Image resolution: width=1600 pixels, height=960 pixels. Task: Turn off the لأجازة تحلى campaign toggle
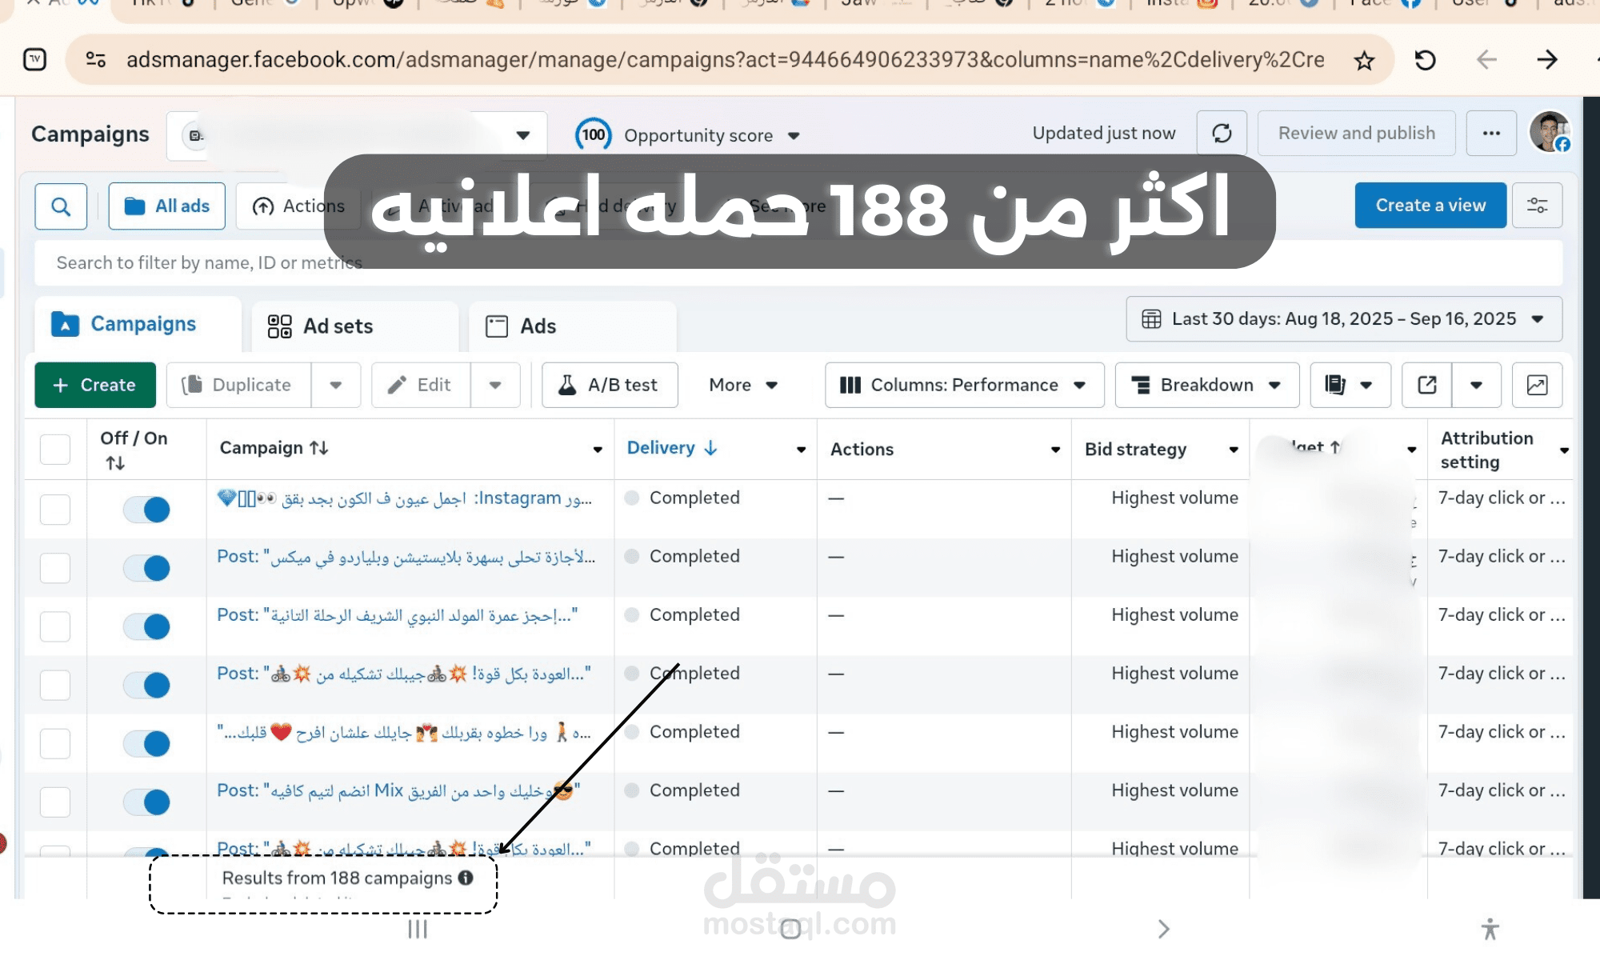click(146, 568)
